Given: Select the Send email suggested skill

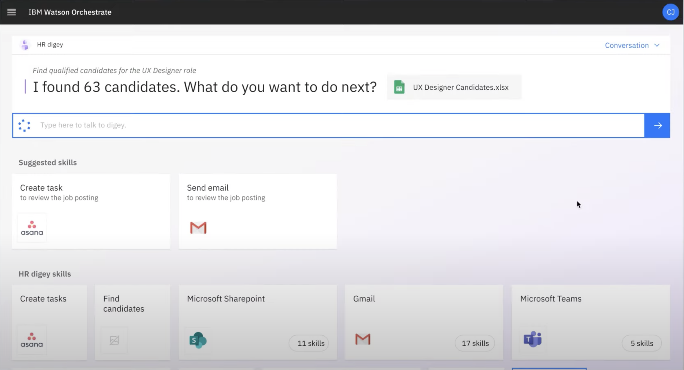Looking at the screenshot, I should point(258,211).
